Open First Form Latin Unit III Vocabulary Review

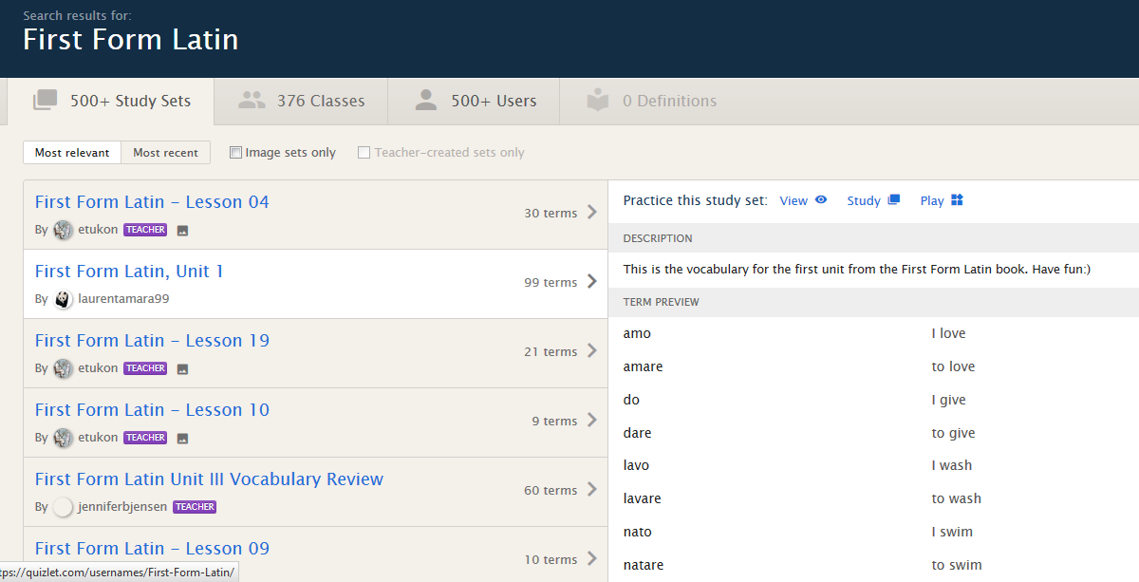click(x=209, y=479)
